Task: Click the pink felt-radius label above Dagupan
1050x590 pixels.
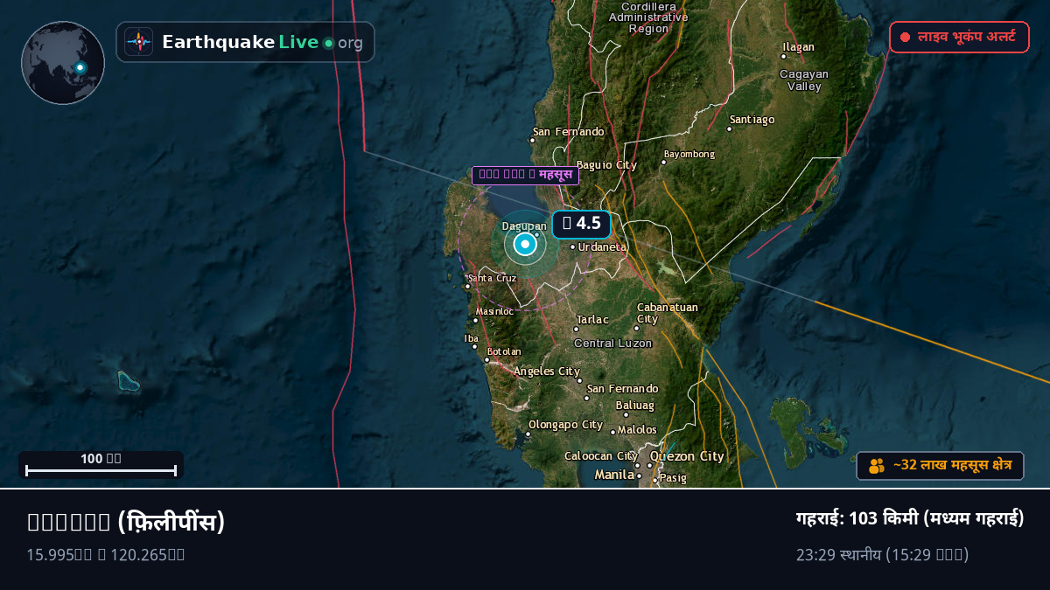Action: [x=525, y=175]
